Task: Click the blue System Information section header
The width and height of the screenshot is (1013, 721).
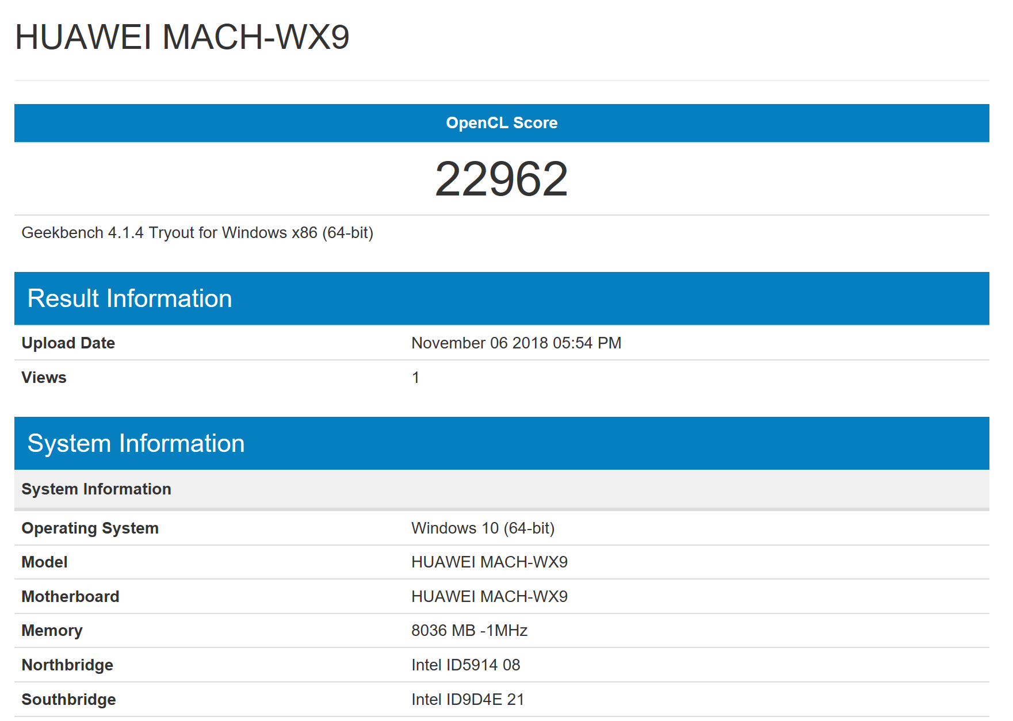Action: point(502,443)
